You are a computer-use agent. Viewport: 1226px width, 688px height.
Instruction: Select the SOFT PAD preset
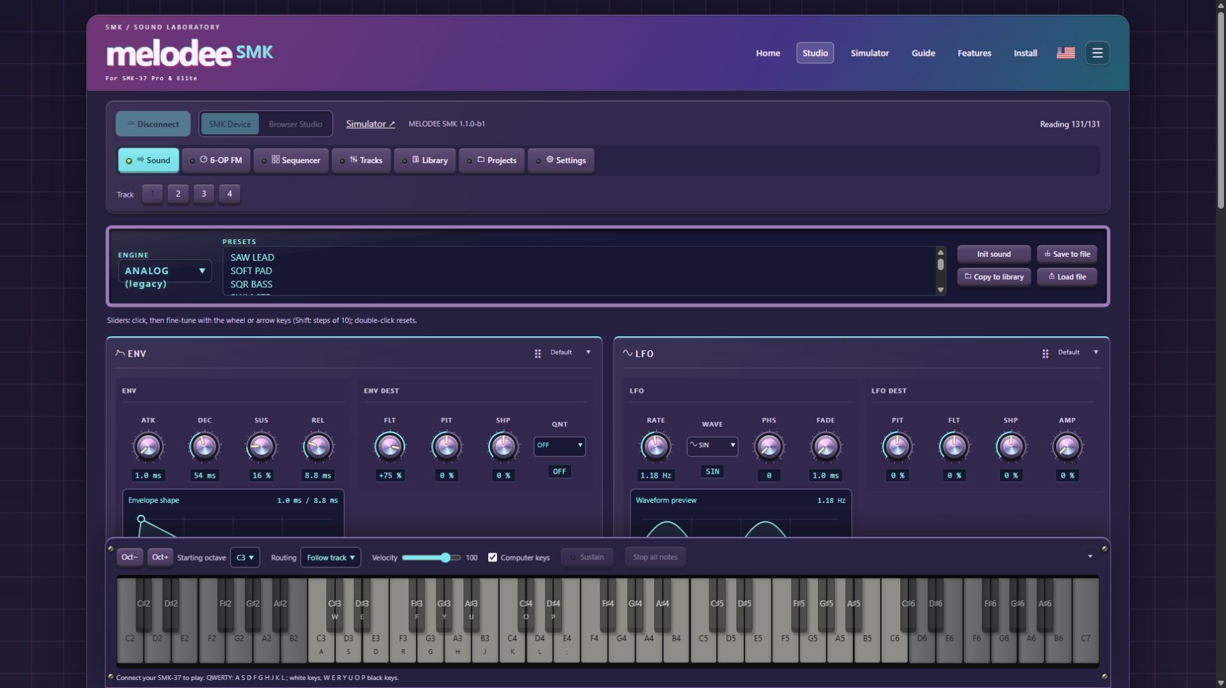coord(252,271)
